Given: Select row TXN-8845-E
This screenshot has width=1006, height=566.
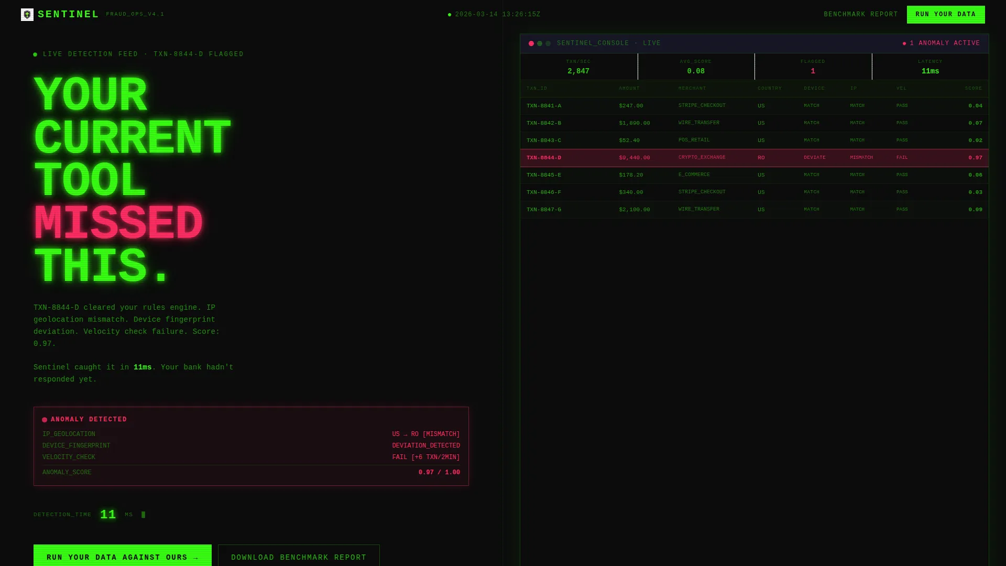Looking at the screenshot, I should click(754, 175).
